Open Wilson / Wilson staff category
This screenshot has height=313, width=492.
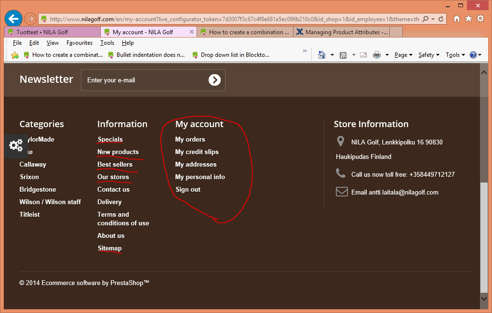[50, 202]
